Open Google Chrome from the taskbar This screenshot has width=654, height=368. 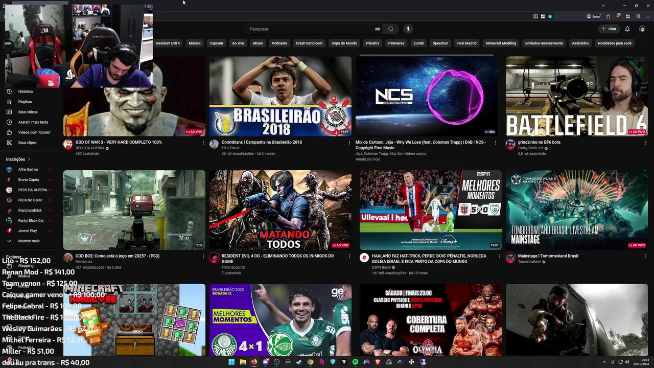pyautogui.click(x=311, y=362)
